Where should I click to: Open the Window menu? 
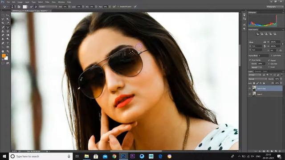[61, 2]
